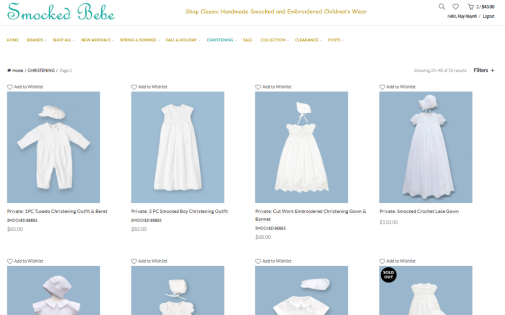Expand the BRANDS dropdown menu
Screen dimensions: 505x315
[x=36, y=40]
